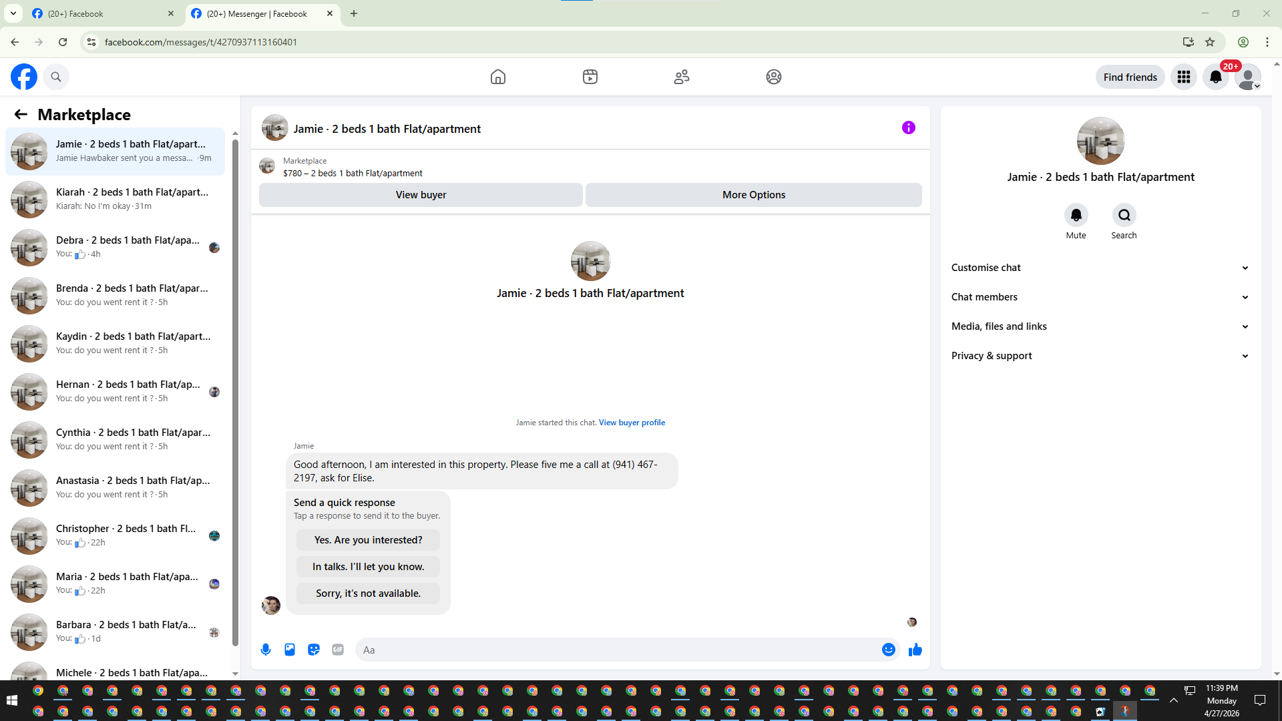The image size is (1282, 721).
Task: Toggle conversation information panel icon
Action: pos(909,128)
